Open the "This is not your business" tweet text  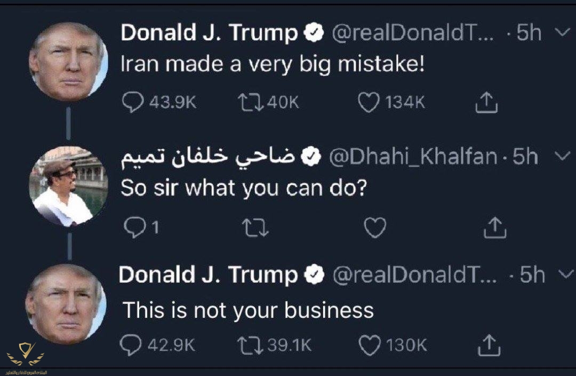click(248, 310)
